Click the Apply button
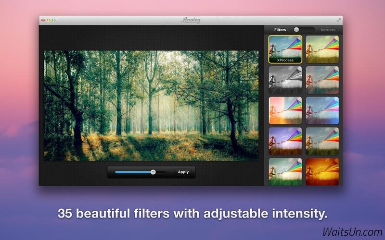Screen dimensions: 385x240 point(183,172)
